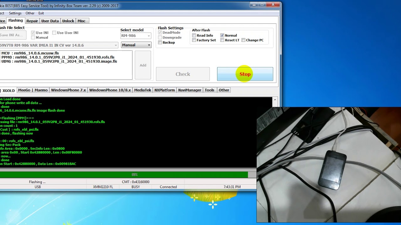Click the Flashing [PPM] log line
Screen dimensions: 401x225
[x=17, y=118]
